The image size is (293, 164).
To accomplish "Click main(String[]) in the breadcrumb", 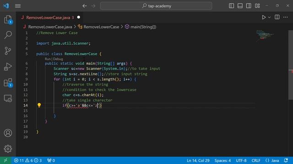I will (x=143, y=27).
